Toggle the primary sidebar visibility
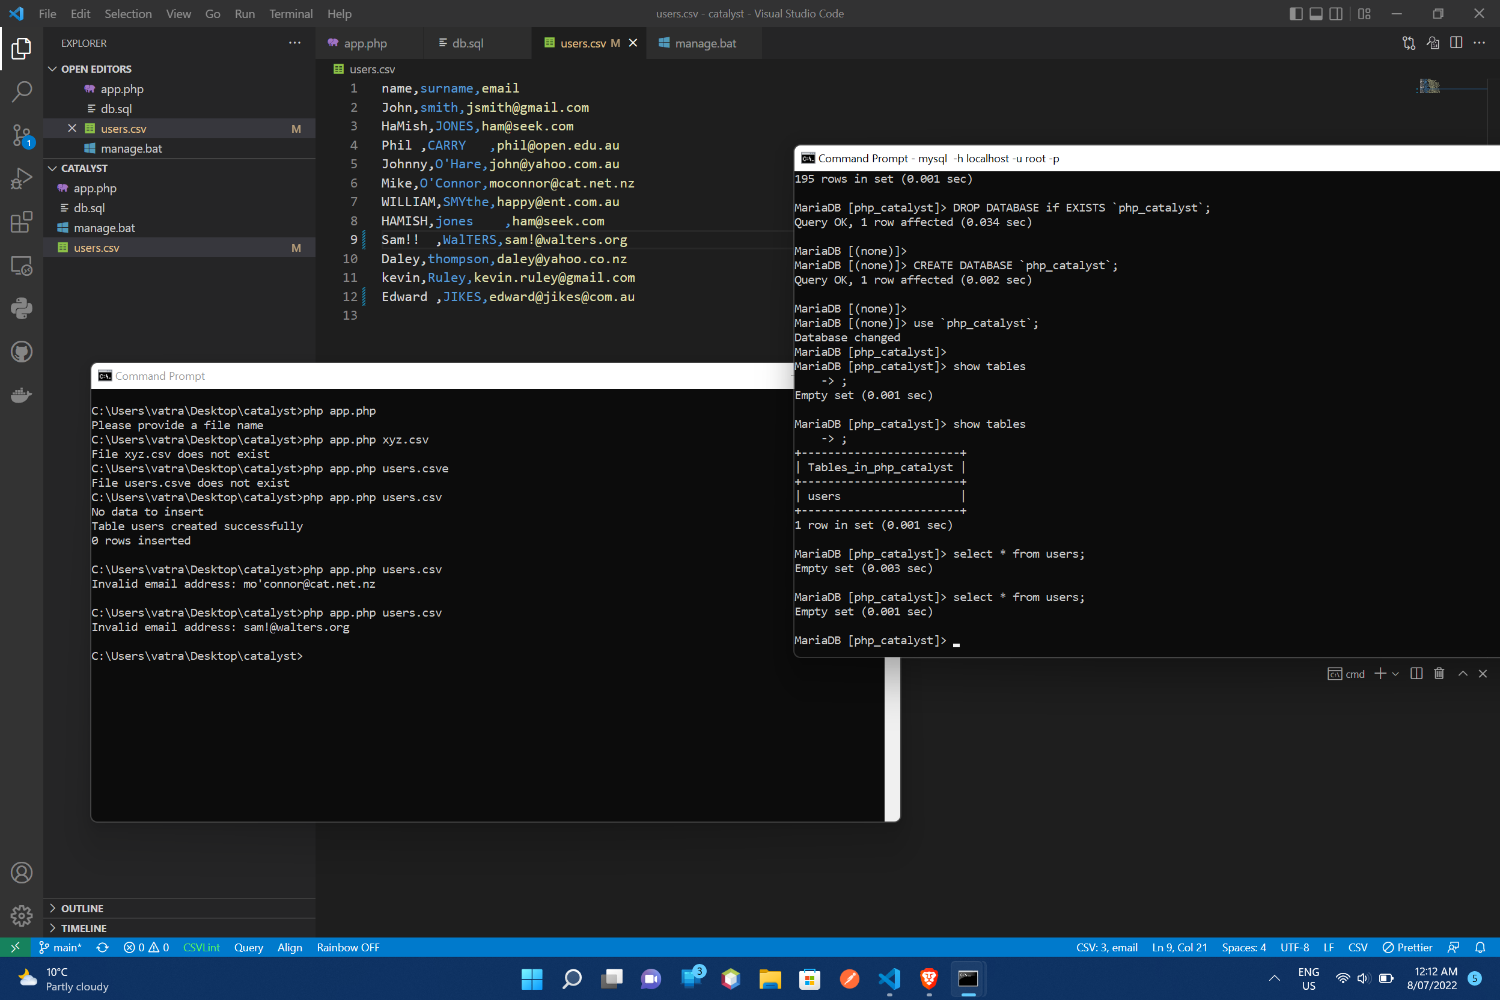 [x=1296, y=13]
